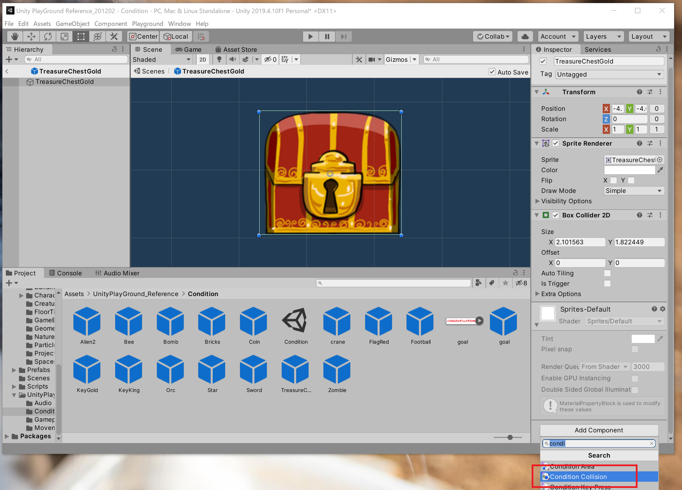
Task: Open Box Collider 2D help icon
Action: pos(639,215)
